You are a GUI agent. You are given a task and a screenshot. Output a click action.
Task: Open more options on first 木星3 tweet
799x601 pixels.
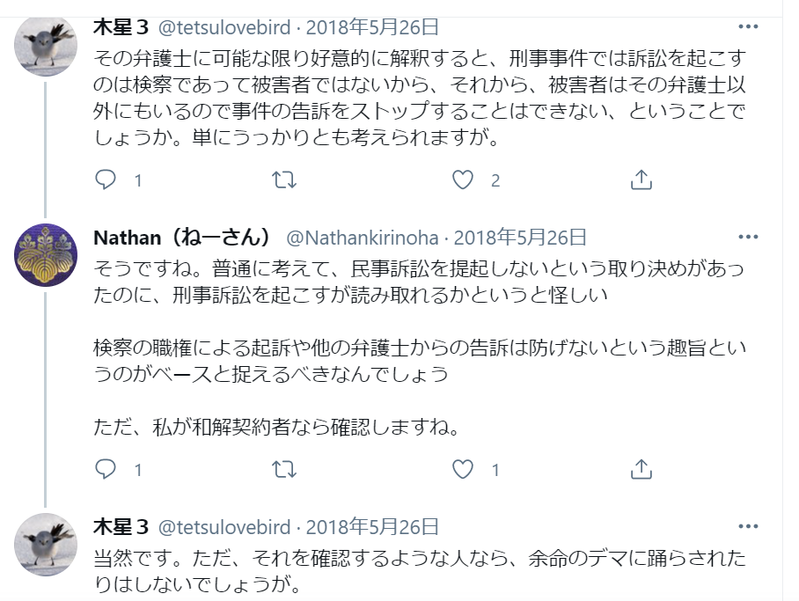click(x=748, y=27)
